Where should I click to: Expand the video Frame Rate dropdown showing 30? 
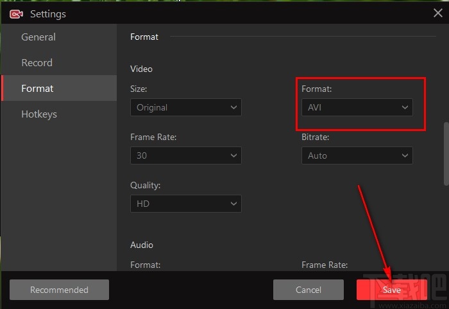coord(186,155)
